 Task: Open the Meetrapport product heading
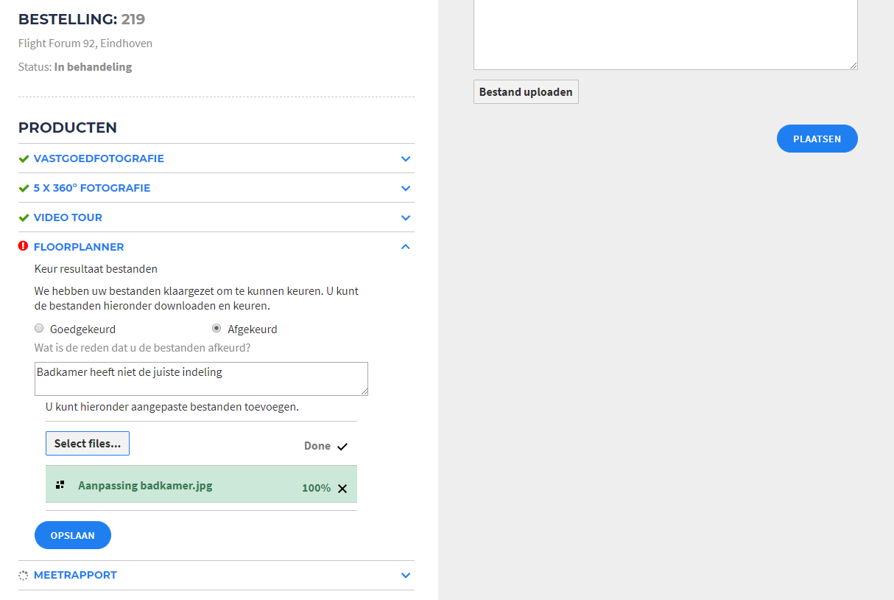coord(75,575)
